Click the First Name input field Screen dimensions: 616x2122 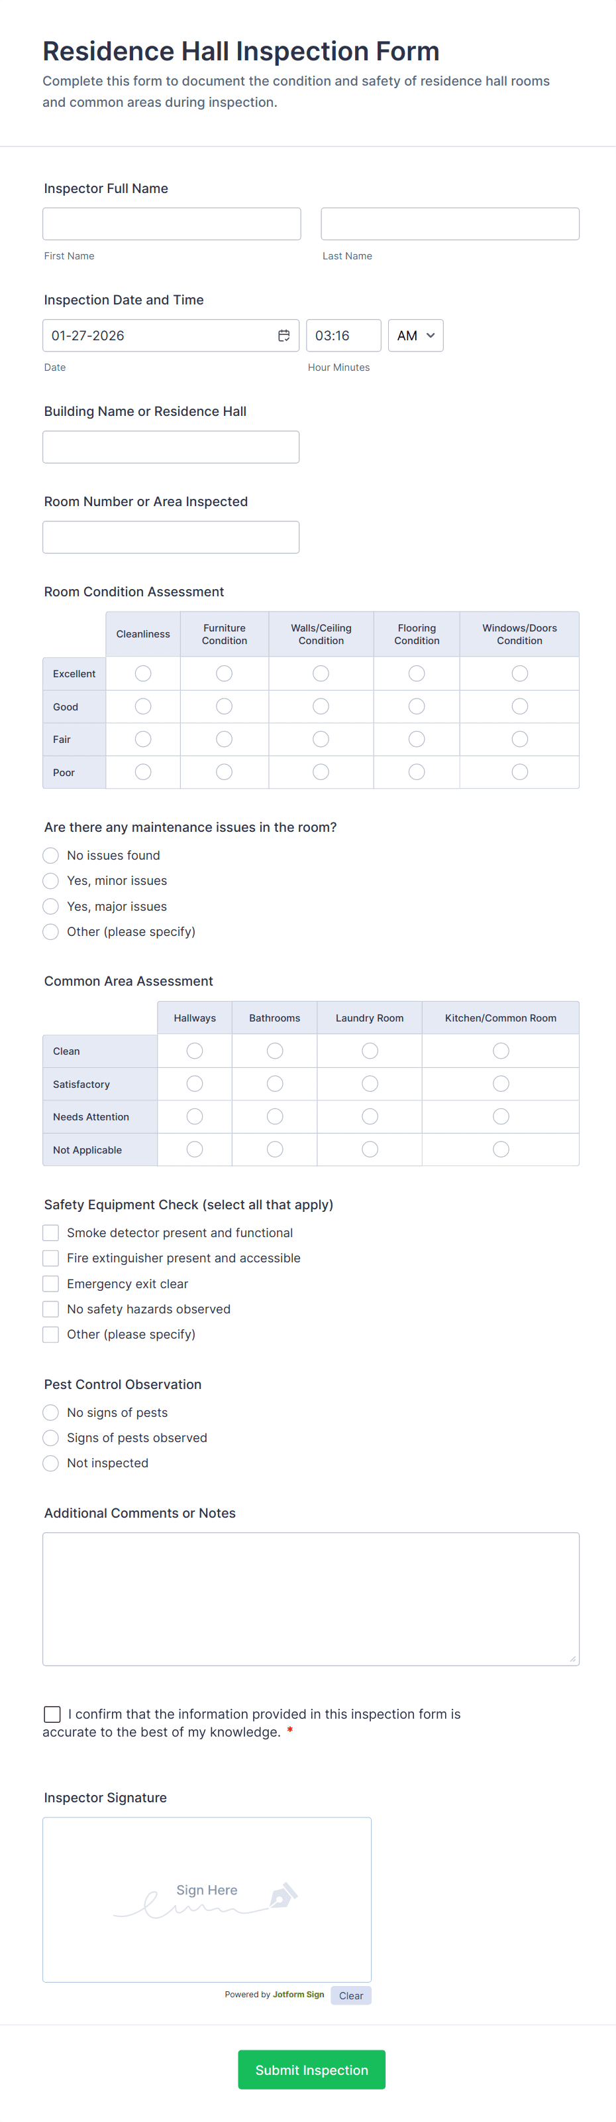(171, 224)
